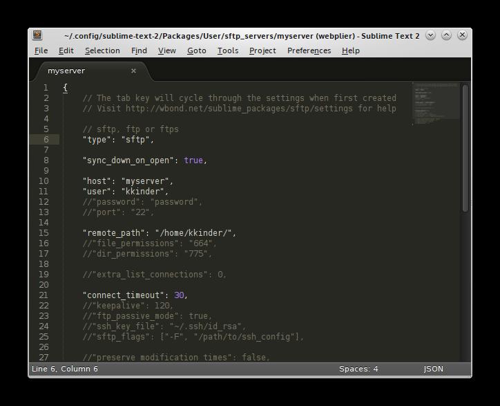Open the Project menu
This screenshot has width=500, height=406.
pyautogui.click(x=262, y=50)
